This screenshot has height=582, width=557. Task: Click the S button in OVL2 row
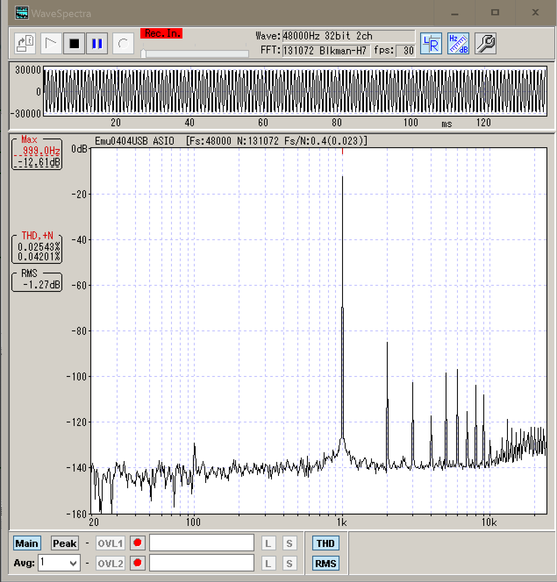(289, 564)
